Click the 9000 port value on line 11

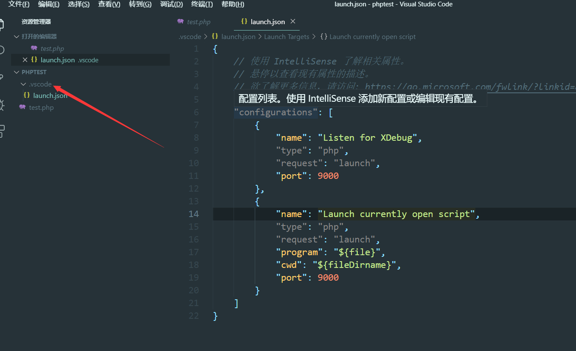328,175
